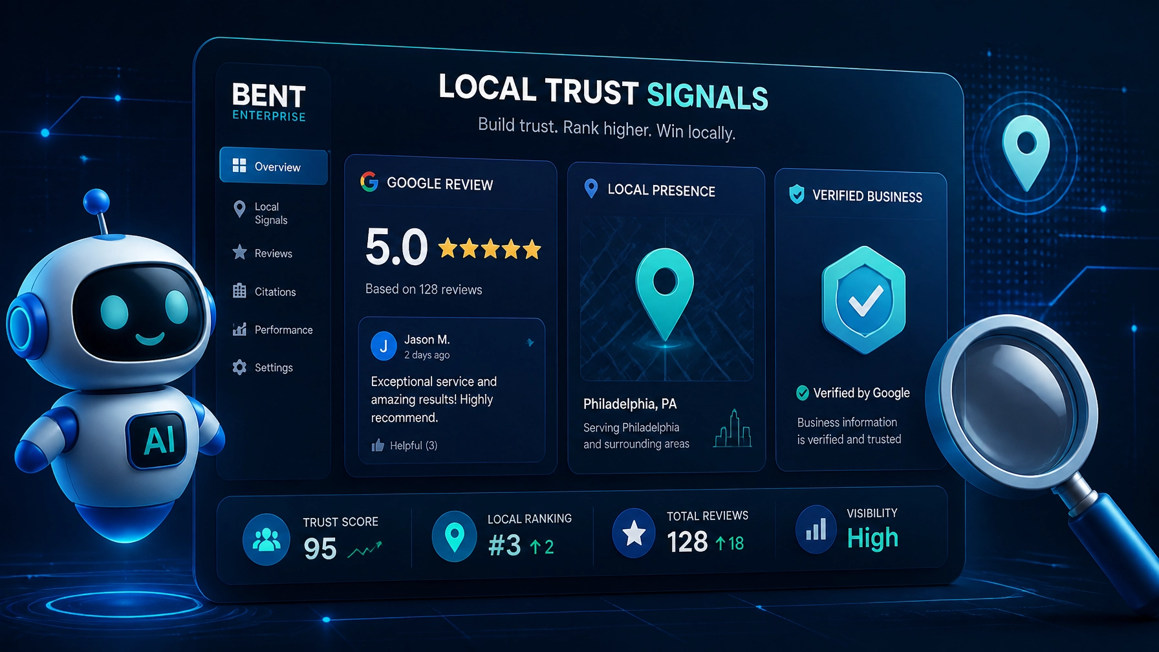
Task: Click the large map location pin
Action: point(665,294)
